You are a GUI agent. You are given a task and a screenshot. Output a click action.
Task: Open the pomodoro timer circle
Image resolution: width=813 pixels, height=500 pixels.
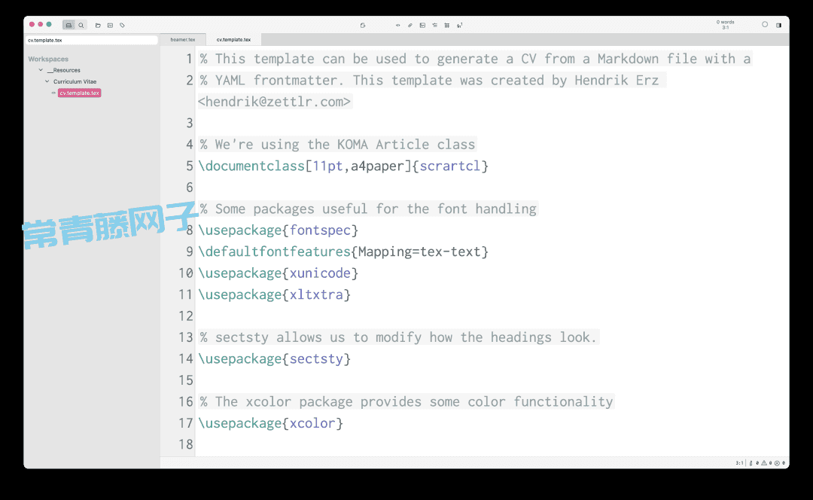coord(765,24)
